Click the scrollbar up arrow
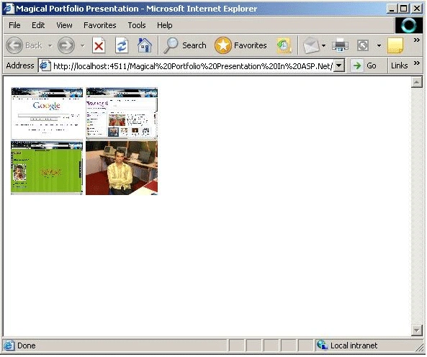Viewport: 427px width, 357px height. pyautogui.click(x=416, y=83)
